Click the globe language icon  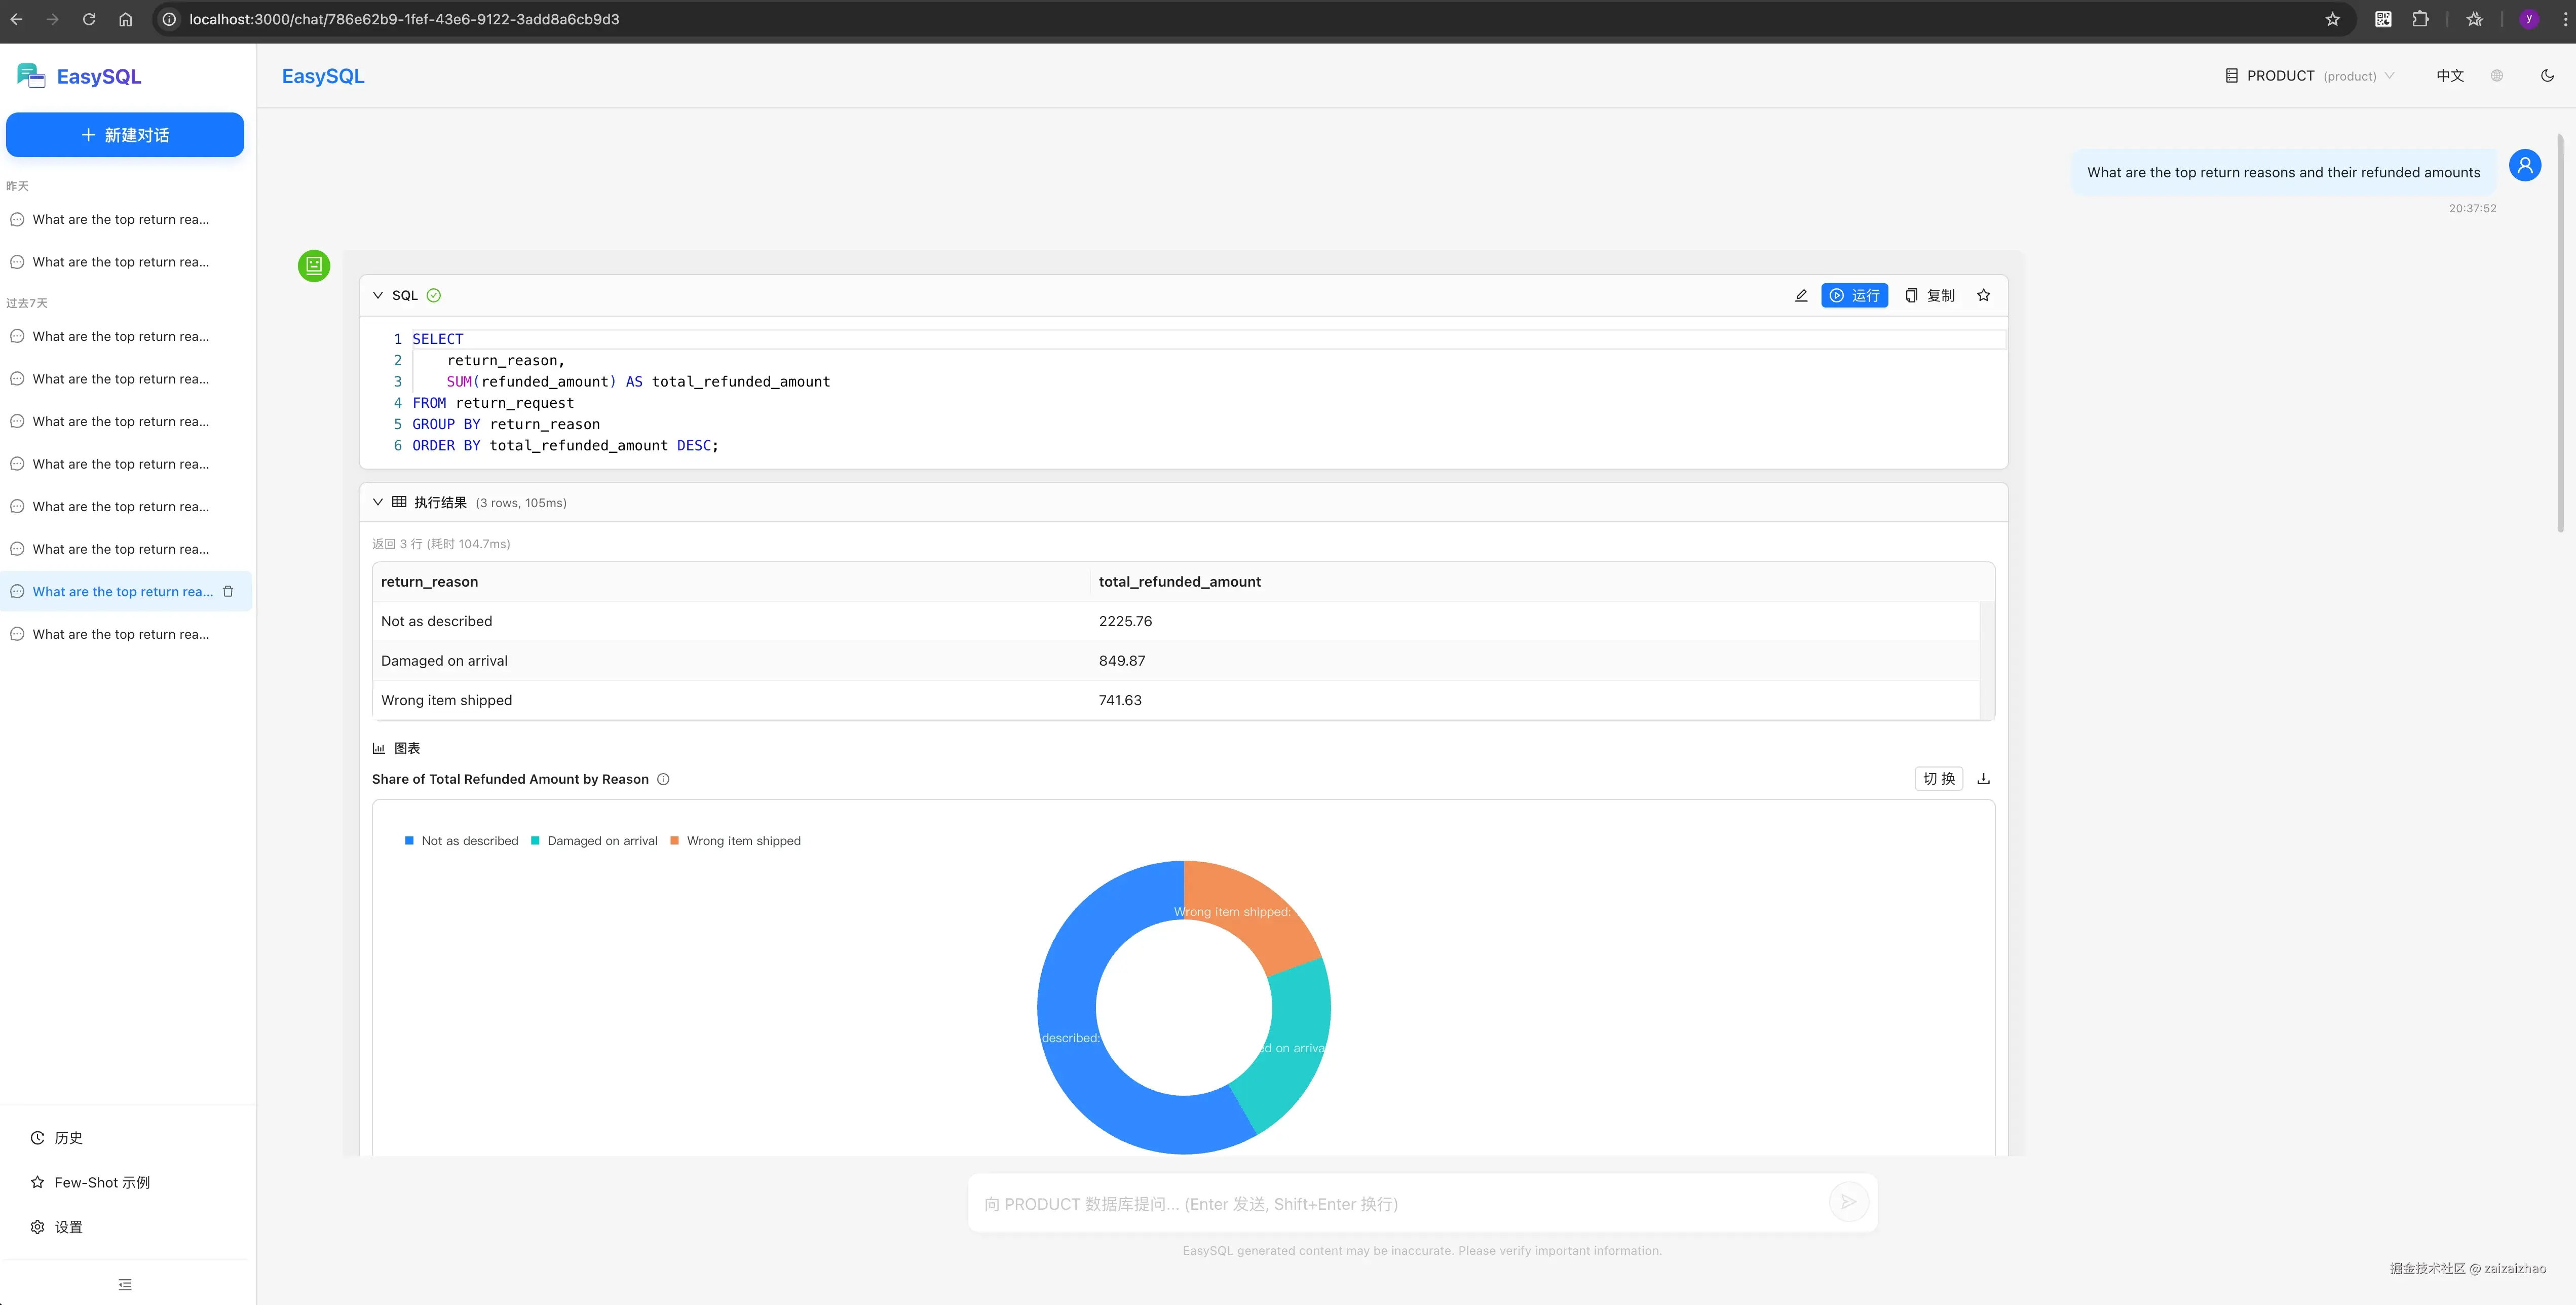2496,76
